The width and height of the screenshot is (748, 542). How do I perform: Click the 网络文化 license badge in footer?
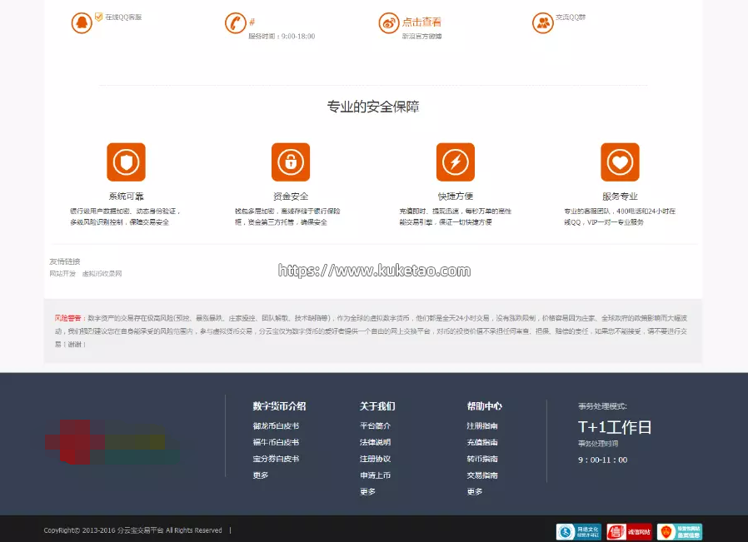579,531
